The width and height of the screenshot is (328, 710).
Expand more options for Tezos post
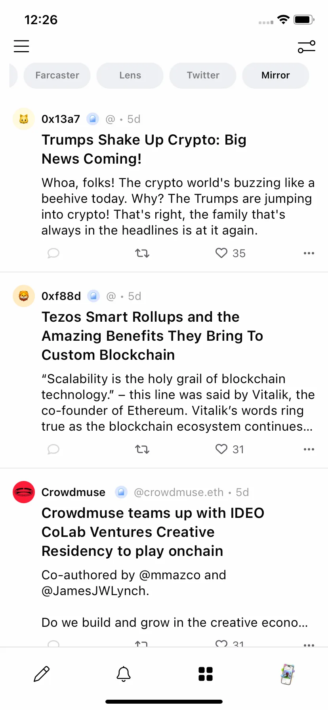(309, 449)
